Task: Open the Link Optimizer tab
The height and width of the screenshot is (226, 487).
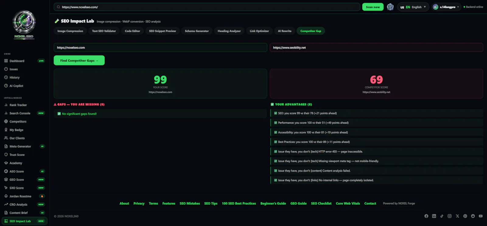Action: pos(259,31)
